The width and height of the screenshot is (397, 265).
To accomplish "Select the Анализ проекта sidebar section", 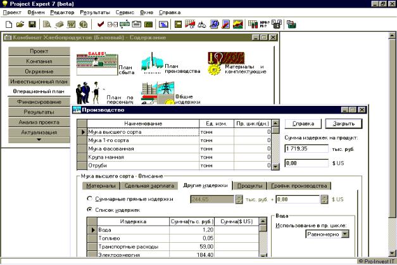I will point(39,122).
